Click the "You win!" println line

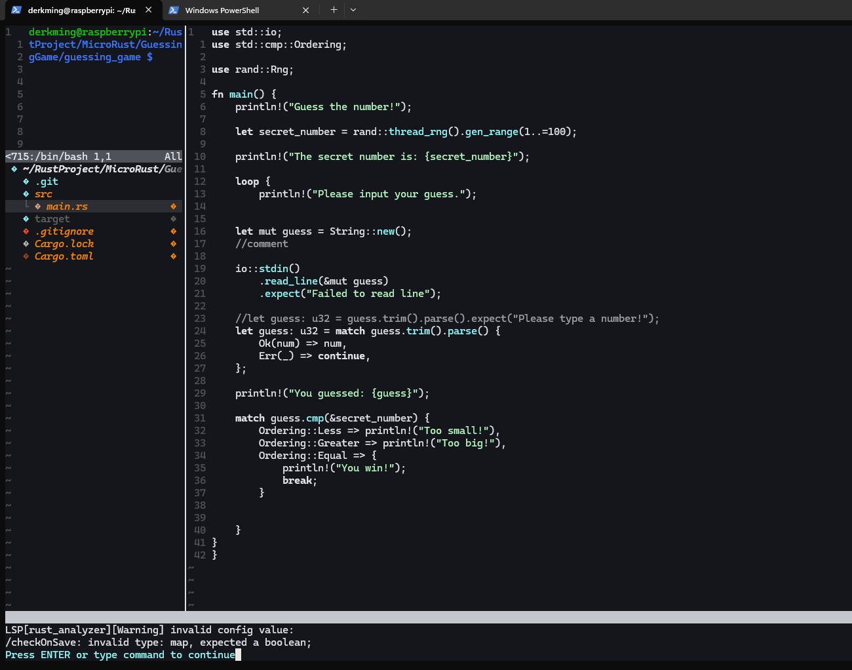[x=344, y=468]
